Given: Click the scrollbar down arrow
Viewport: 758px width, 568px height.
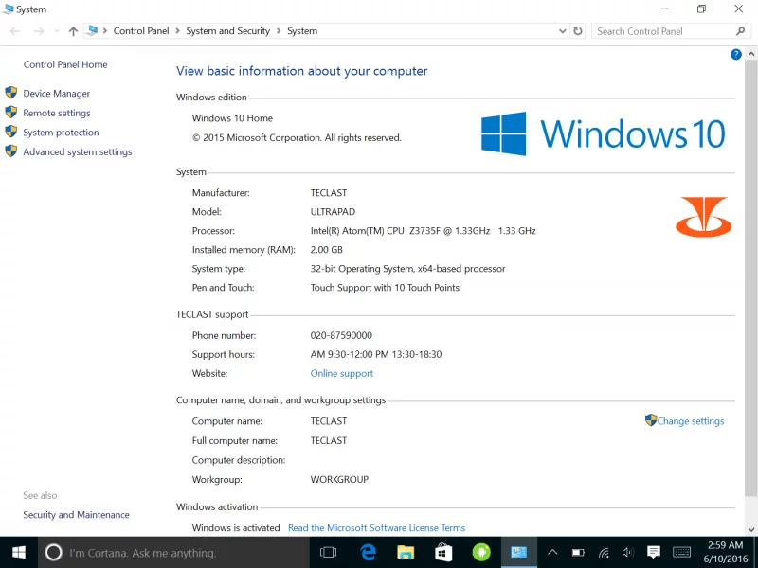Looking at the screenshot, I should 751,529.
